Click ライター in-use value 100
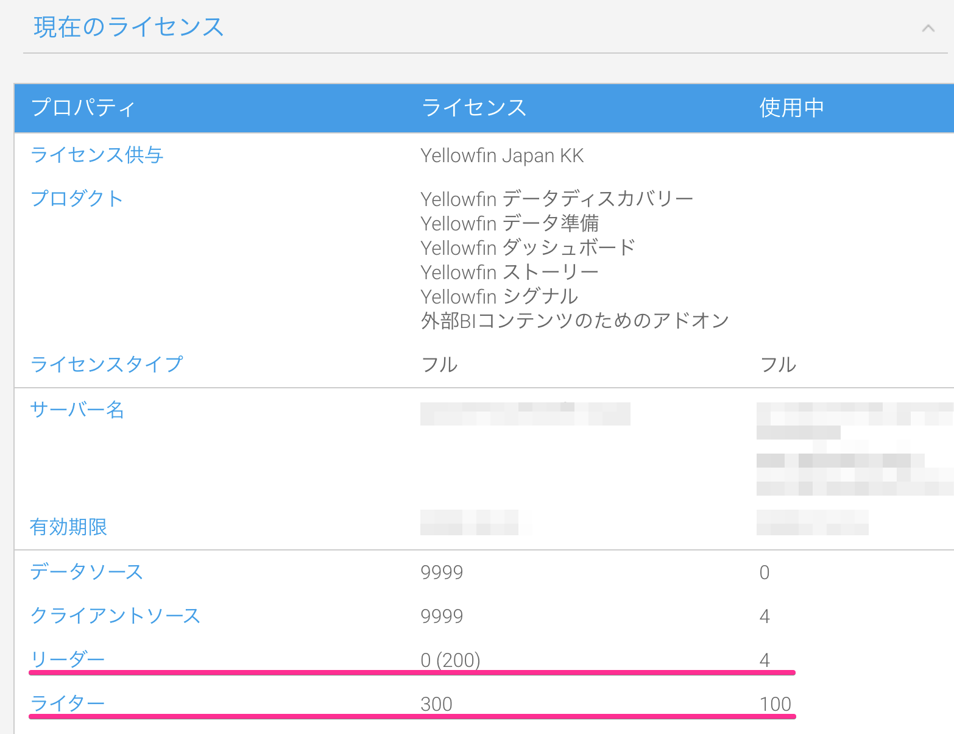Viewport: 954px width, 734px height. (x=775, y=704)
